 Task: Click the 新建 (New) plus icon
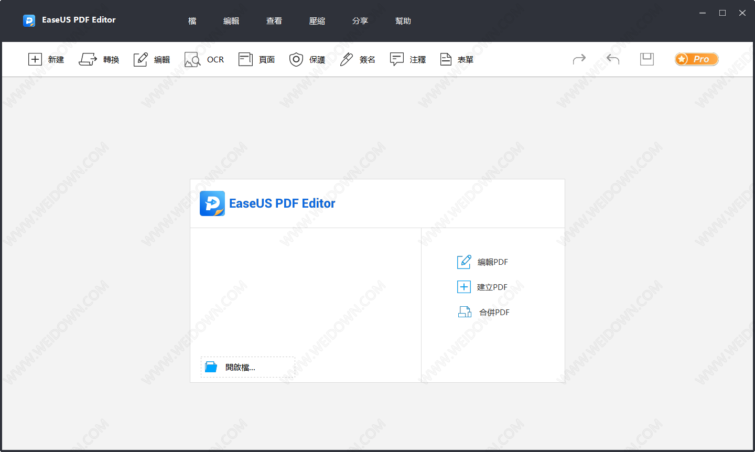click(x=35, y=59)
